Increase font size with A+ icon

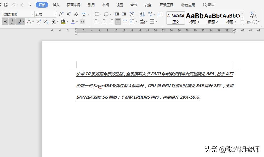61,14
